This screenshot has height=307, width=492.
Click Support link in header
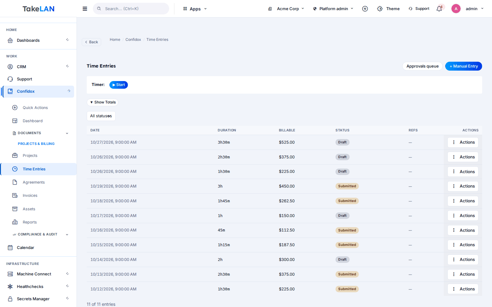point(419,9)
